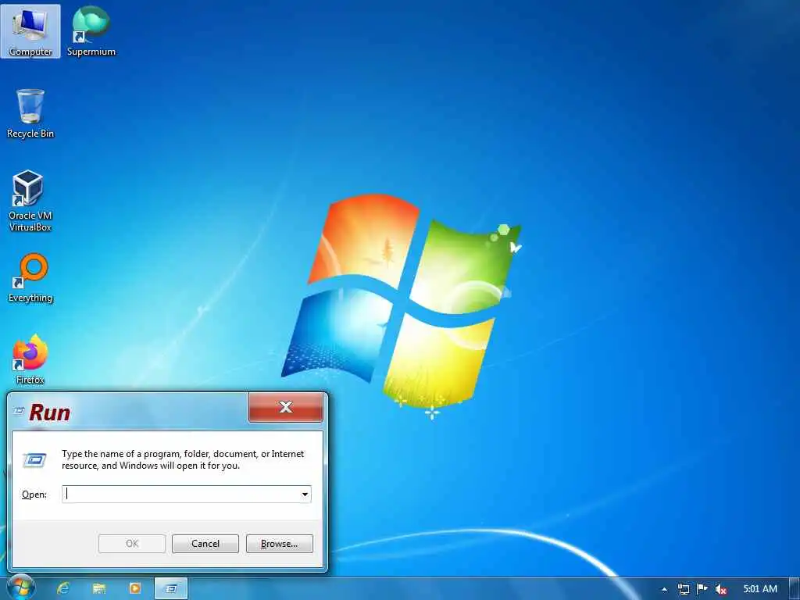
Task: Select the Recycle Bin icon
Action: (30, 113)
